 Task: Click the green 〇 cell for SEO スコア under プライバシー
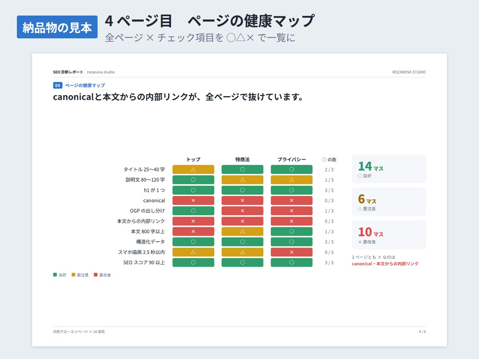[291, 262]
